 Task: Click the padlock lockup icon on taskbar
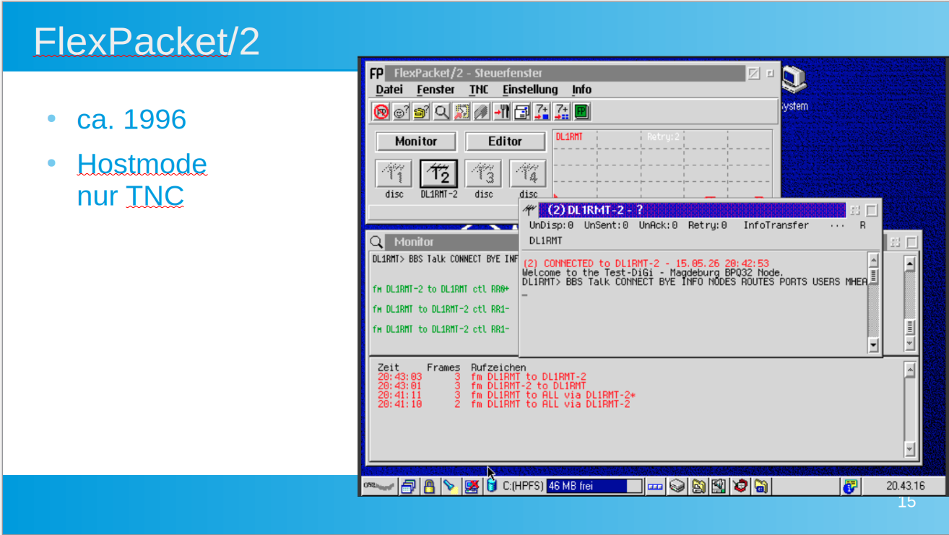click(x=430, y=487)
